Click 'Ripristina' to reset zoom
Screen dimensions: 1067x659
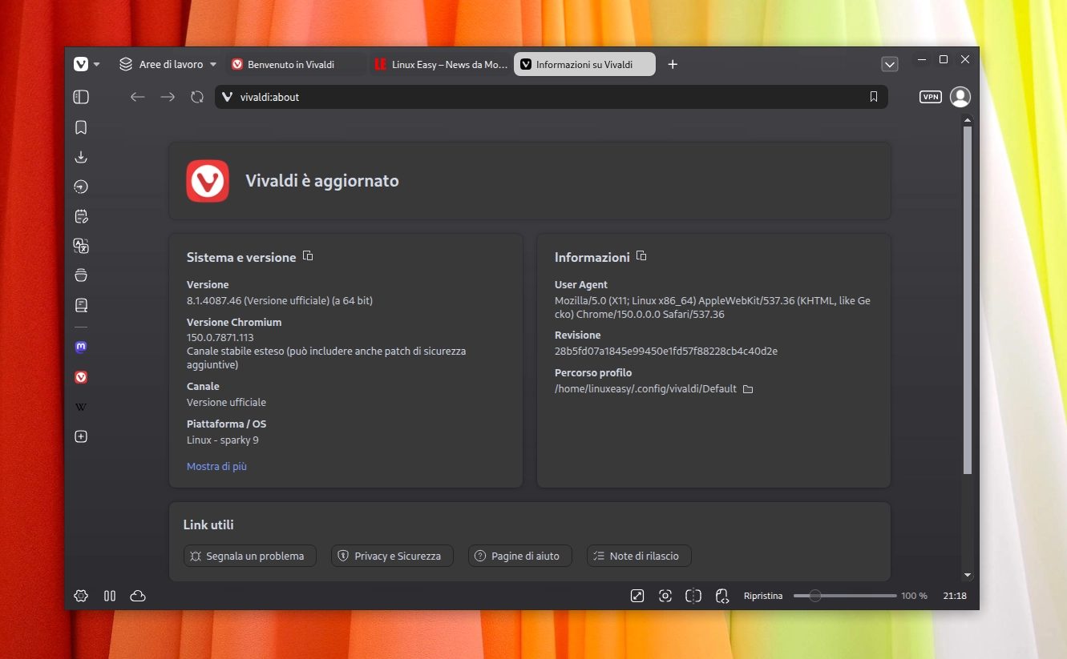763,596
